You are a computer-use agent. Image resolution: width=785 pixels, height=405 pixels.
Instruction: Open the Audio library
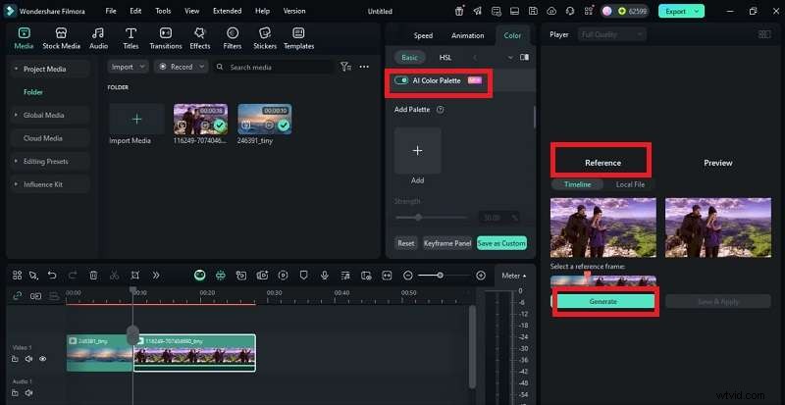(99, 38)
